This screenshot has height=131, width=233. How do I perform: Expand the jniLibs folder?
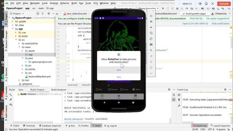pyautogui.click(x=23, y=69)
